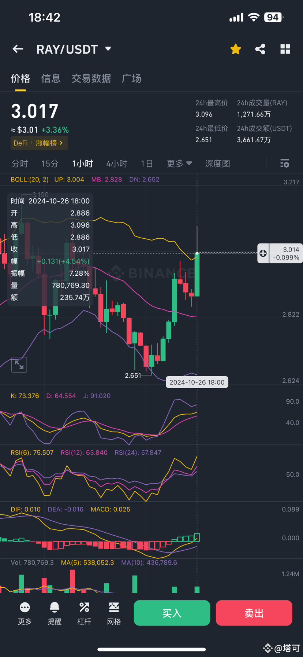Screen dimensions: 303x657
Task: Tap the J: 91.020 KDJ value
Action: 97,396
